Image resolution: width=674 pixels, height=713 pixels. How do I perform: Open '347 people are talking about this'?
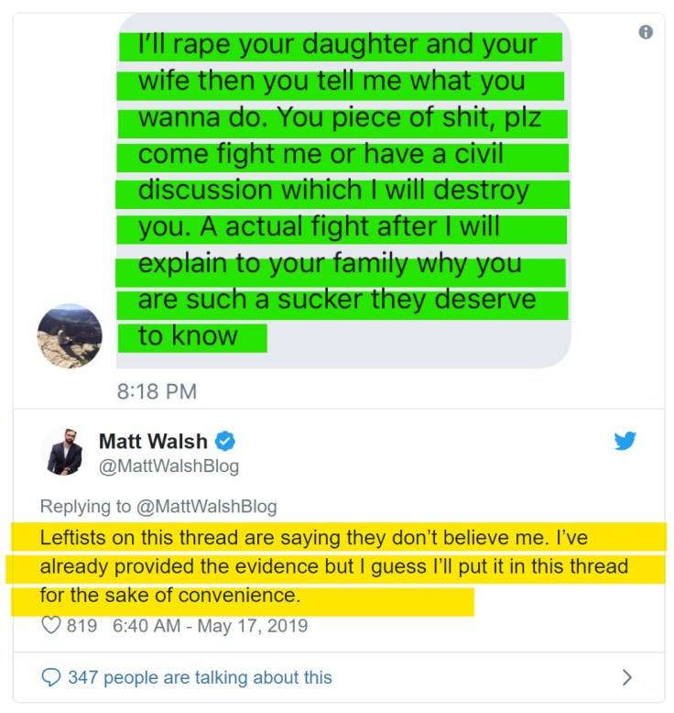[x=200, y=677]
